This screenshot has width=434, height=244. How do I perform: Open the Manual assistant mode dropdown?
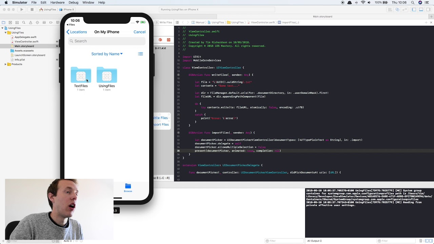point(198,22)
